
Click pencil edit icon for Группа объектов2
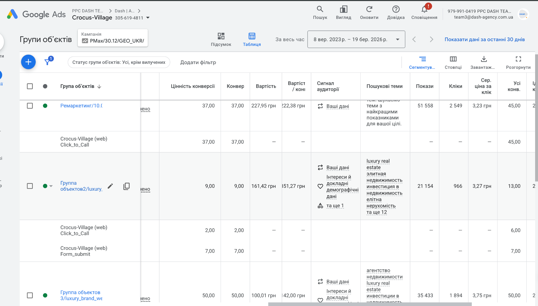110,186
